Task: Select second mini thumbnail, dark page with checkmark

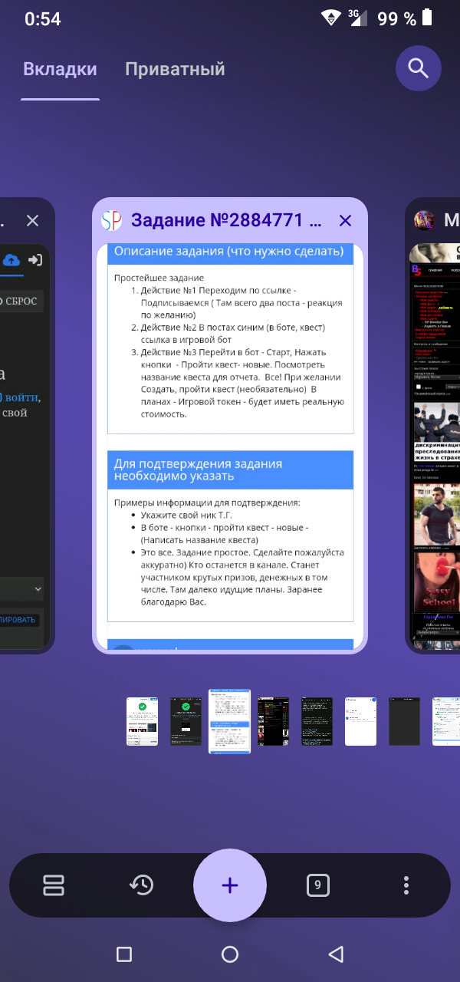Action: click(x=186, y=721)
